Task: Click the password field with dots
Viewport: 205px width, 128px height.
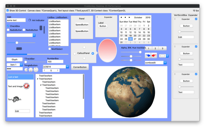Action: tap(15, 69)
